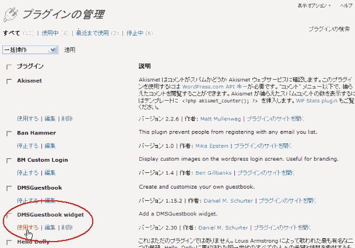Screen dimensions: 355x248
Task: Click the plugin management plug icon
Action: tap(10, 15)
